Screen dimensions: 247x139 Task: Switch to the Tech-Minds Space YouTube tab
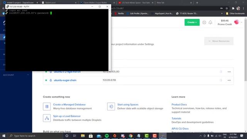click(x=135, y=3)
